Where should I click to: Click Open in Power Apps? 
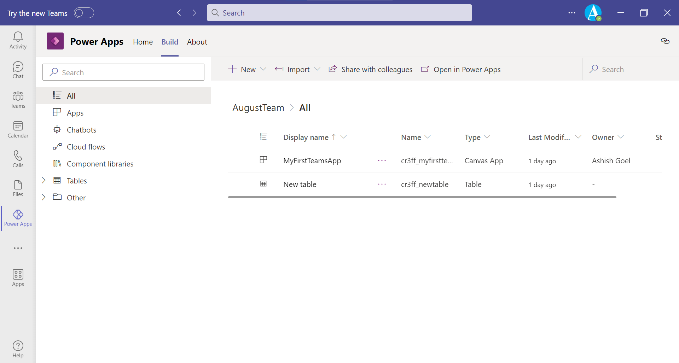(x=461, y=70)
